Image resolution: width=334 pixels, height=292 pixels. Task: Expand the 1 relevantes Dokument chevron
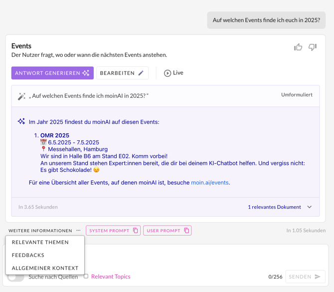[310, 207]
